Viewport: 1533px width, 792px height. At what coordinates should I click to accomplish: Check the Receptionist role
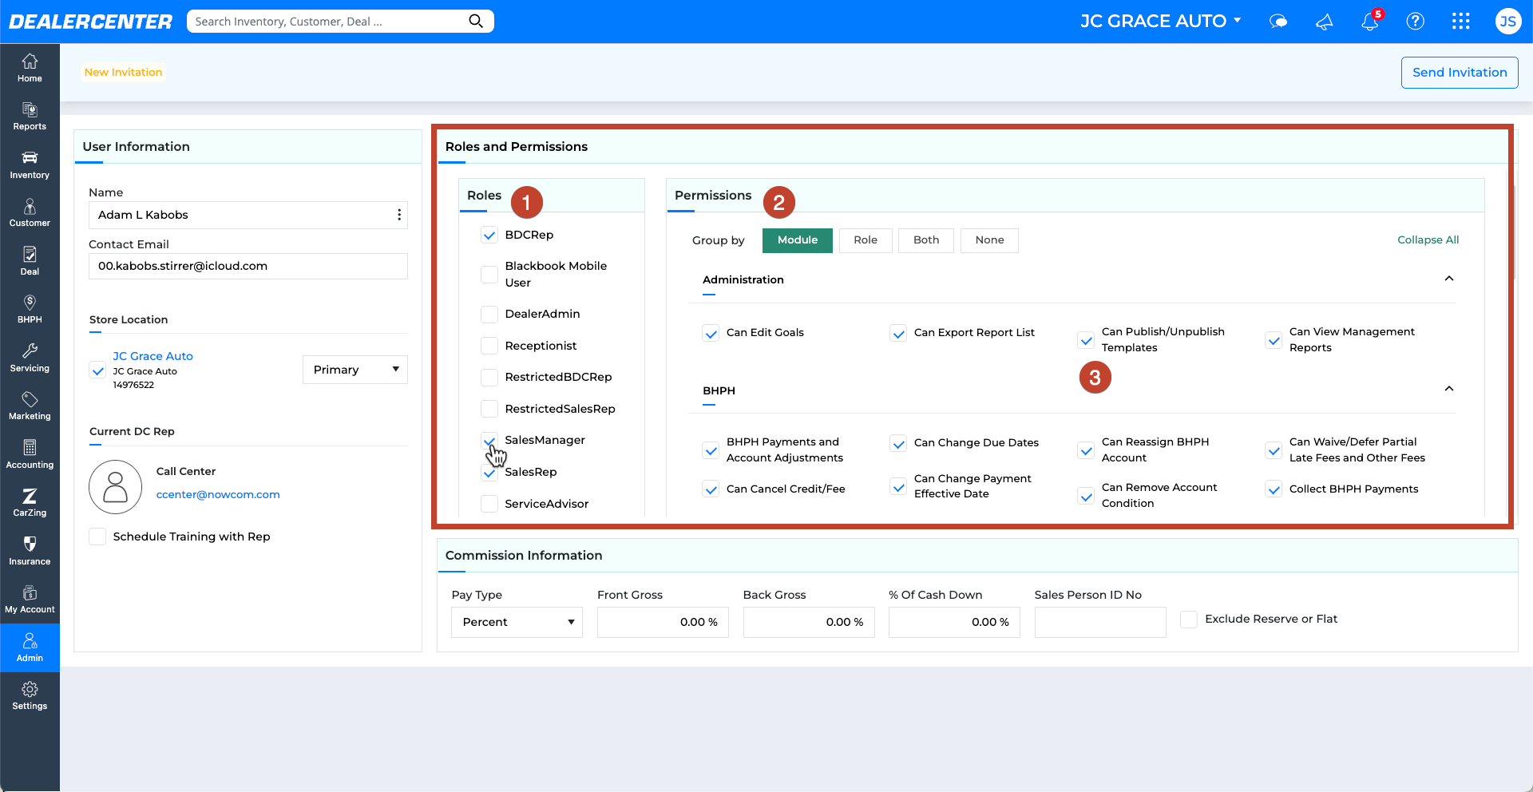click(489, 346)
